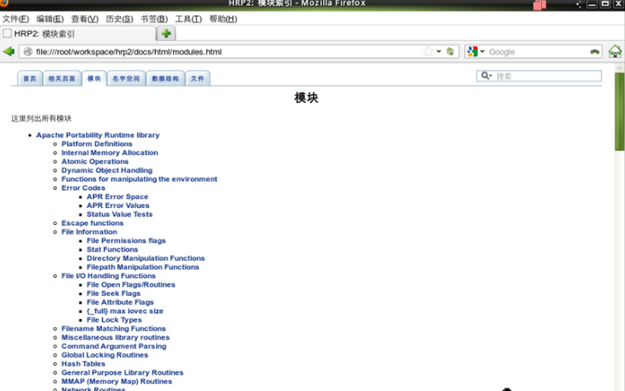Image resolution: width=625 pixels, height=391 pixels.
Task: Open the 工具(T) menu
Action: point(188,19)
